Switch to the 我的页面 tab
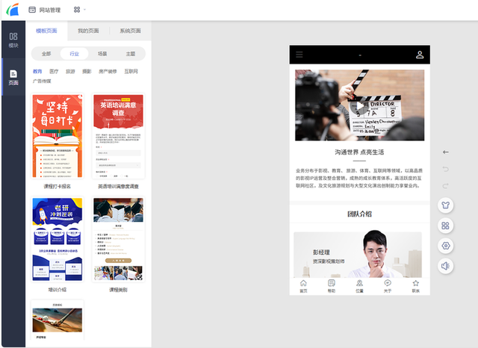478x348 pixels. pos(88,31)
